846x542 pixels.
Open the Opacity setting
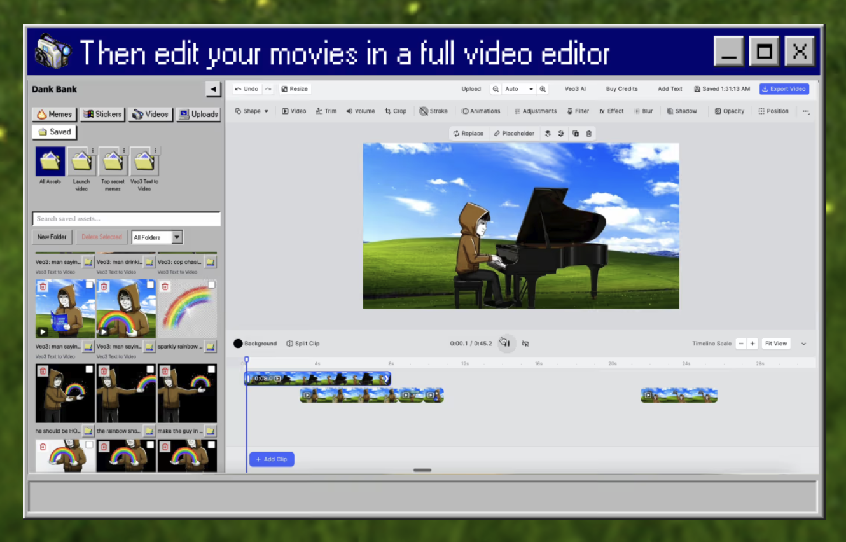coord(730,111)
